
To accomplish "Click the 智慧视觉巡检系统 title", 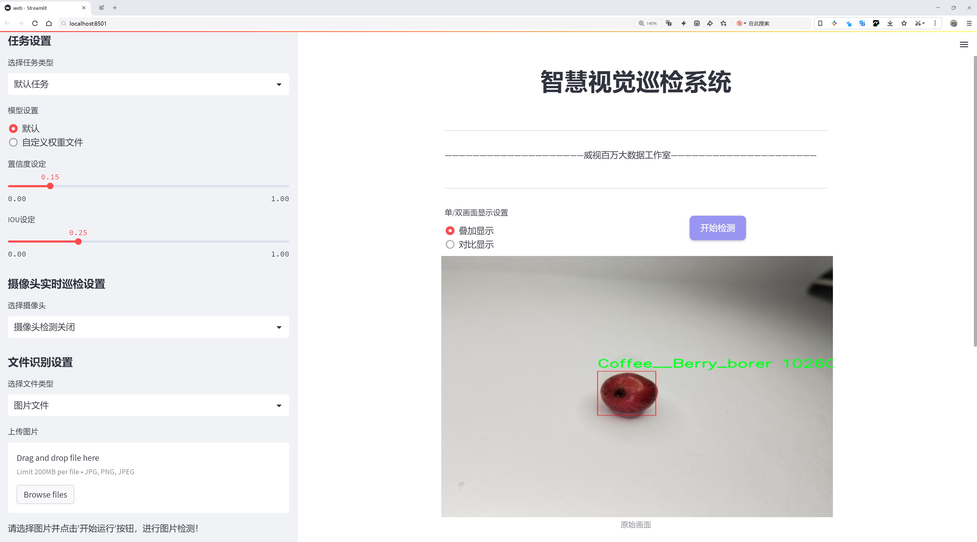I will 636,82.
